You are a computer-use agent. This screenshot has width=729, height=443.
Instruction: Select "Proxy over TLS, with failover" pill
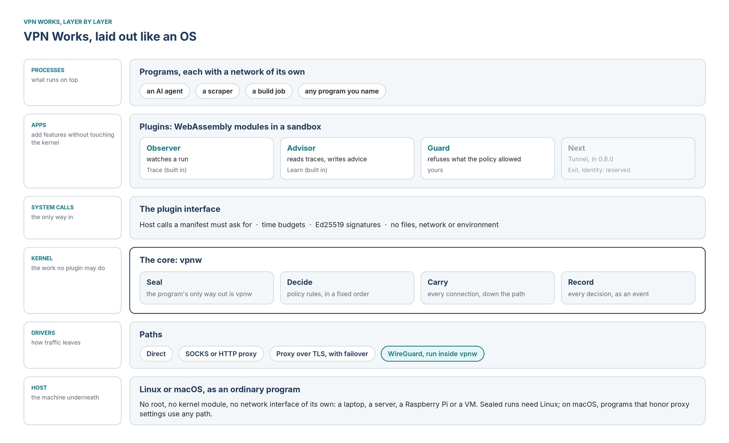[x=322, y=354]
